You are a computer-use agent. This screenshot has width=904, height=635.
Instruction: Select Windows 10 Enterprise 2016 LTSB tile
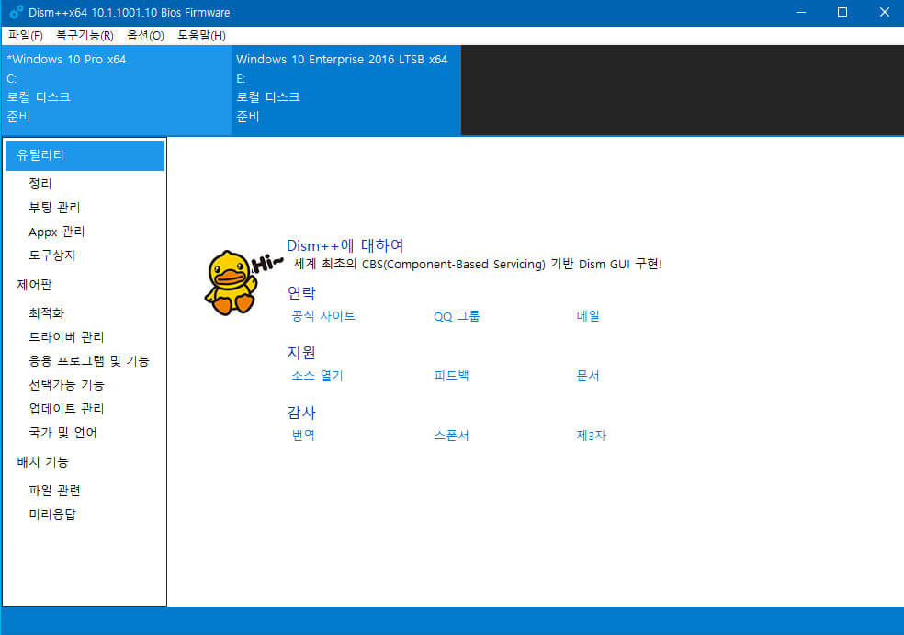(346, 90)
